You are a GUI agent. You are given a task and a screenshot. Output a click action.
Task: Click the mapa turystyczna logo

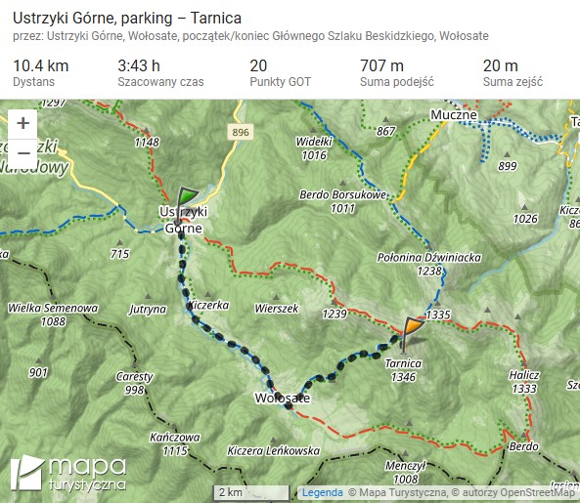coord(68,475)
